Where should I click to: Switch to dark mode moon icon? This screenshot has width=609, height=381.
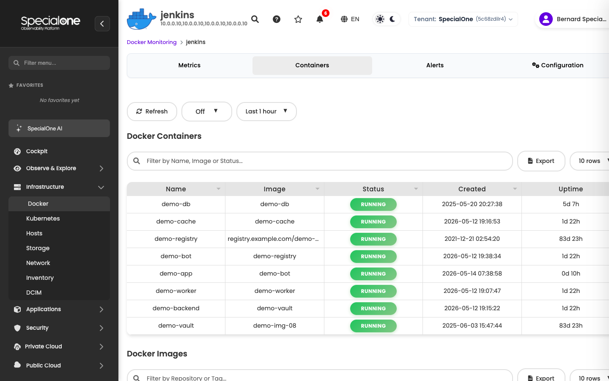(392, 19)
